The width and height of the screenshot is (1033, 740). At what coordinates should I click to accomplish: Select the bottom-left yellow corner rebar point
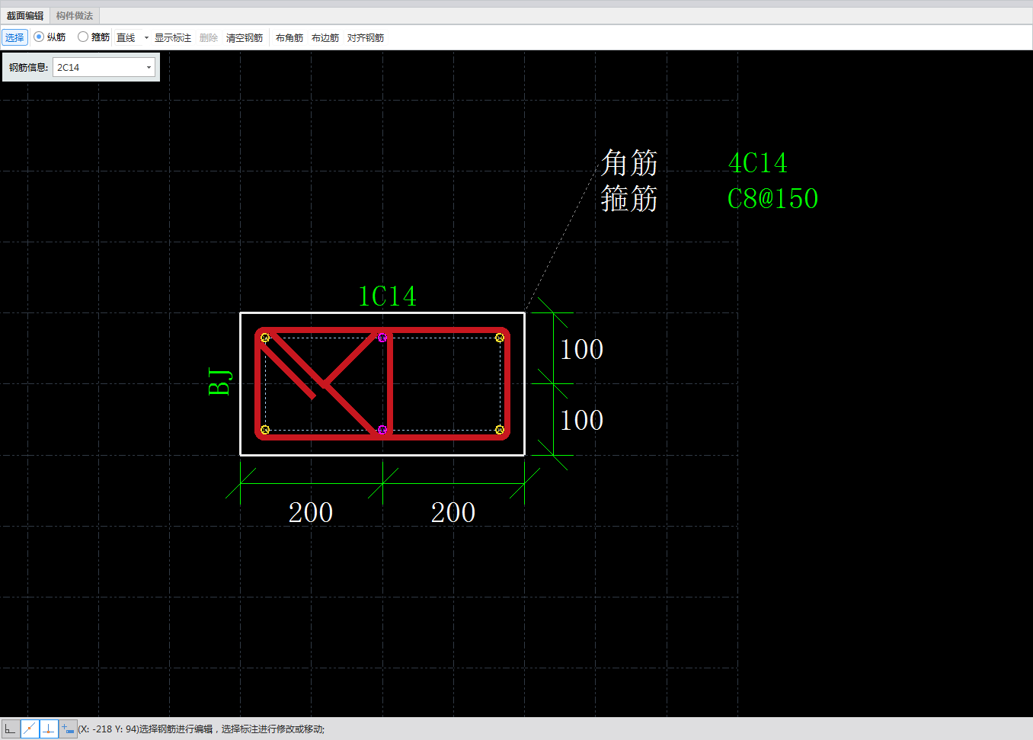click(265, 430)
